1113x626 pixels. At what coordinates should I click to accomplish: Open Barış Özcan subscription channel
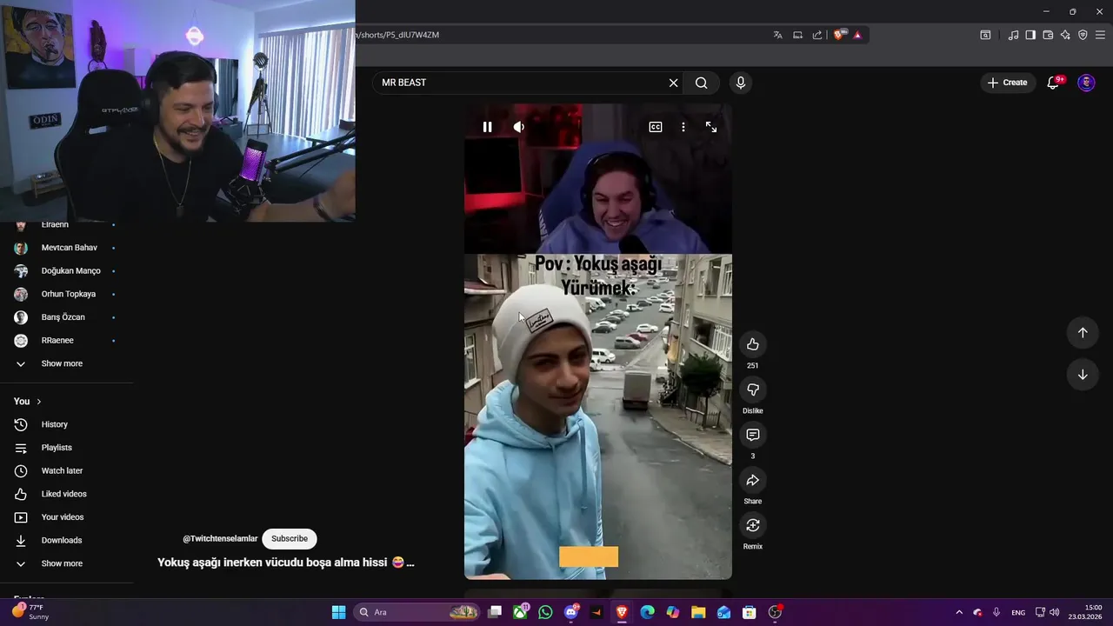[67, 317]
